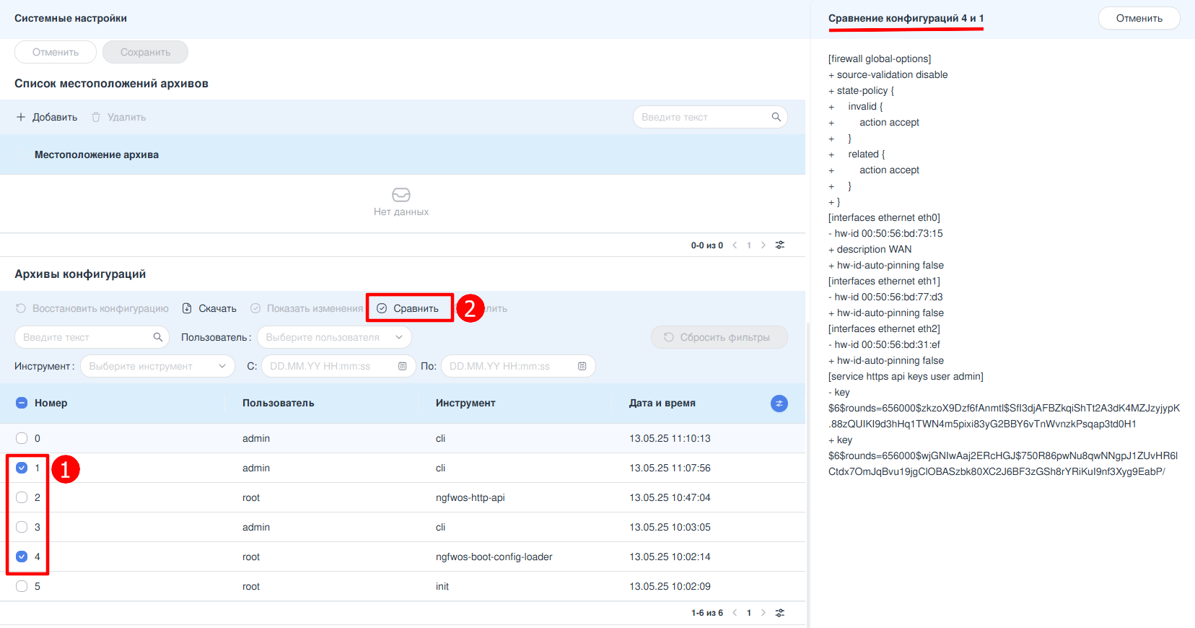The image size is (1195, 628).
Task: Go to next page arrow in configuration archives
Action: [x=763, y=613]
